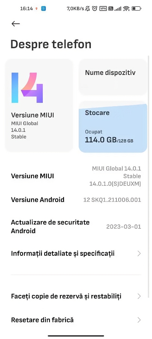Open chevron beside Faceți copie de rezervă
152x339 pixels.
[x=139, y=296]
